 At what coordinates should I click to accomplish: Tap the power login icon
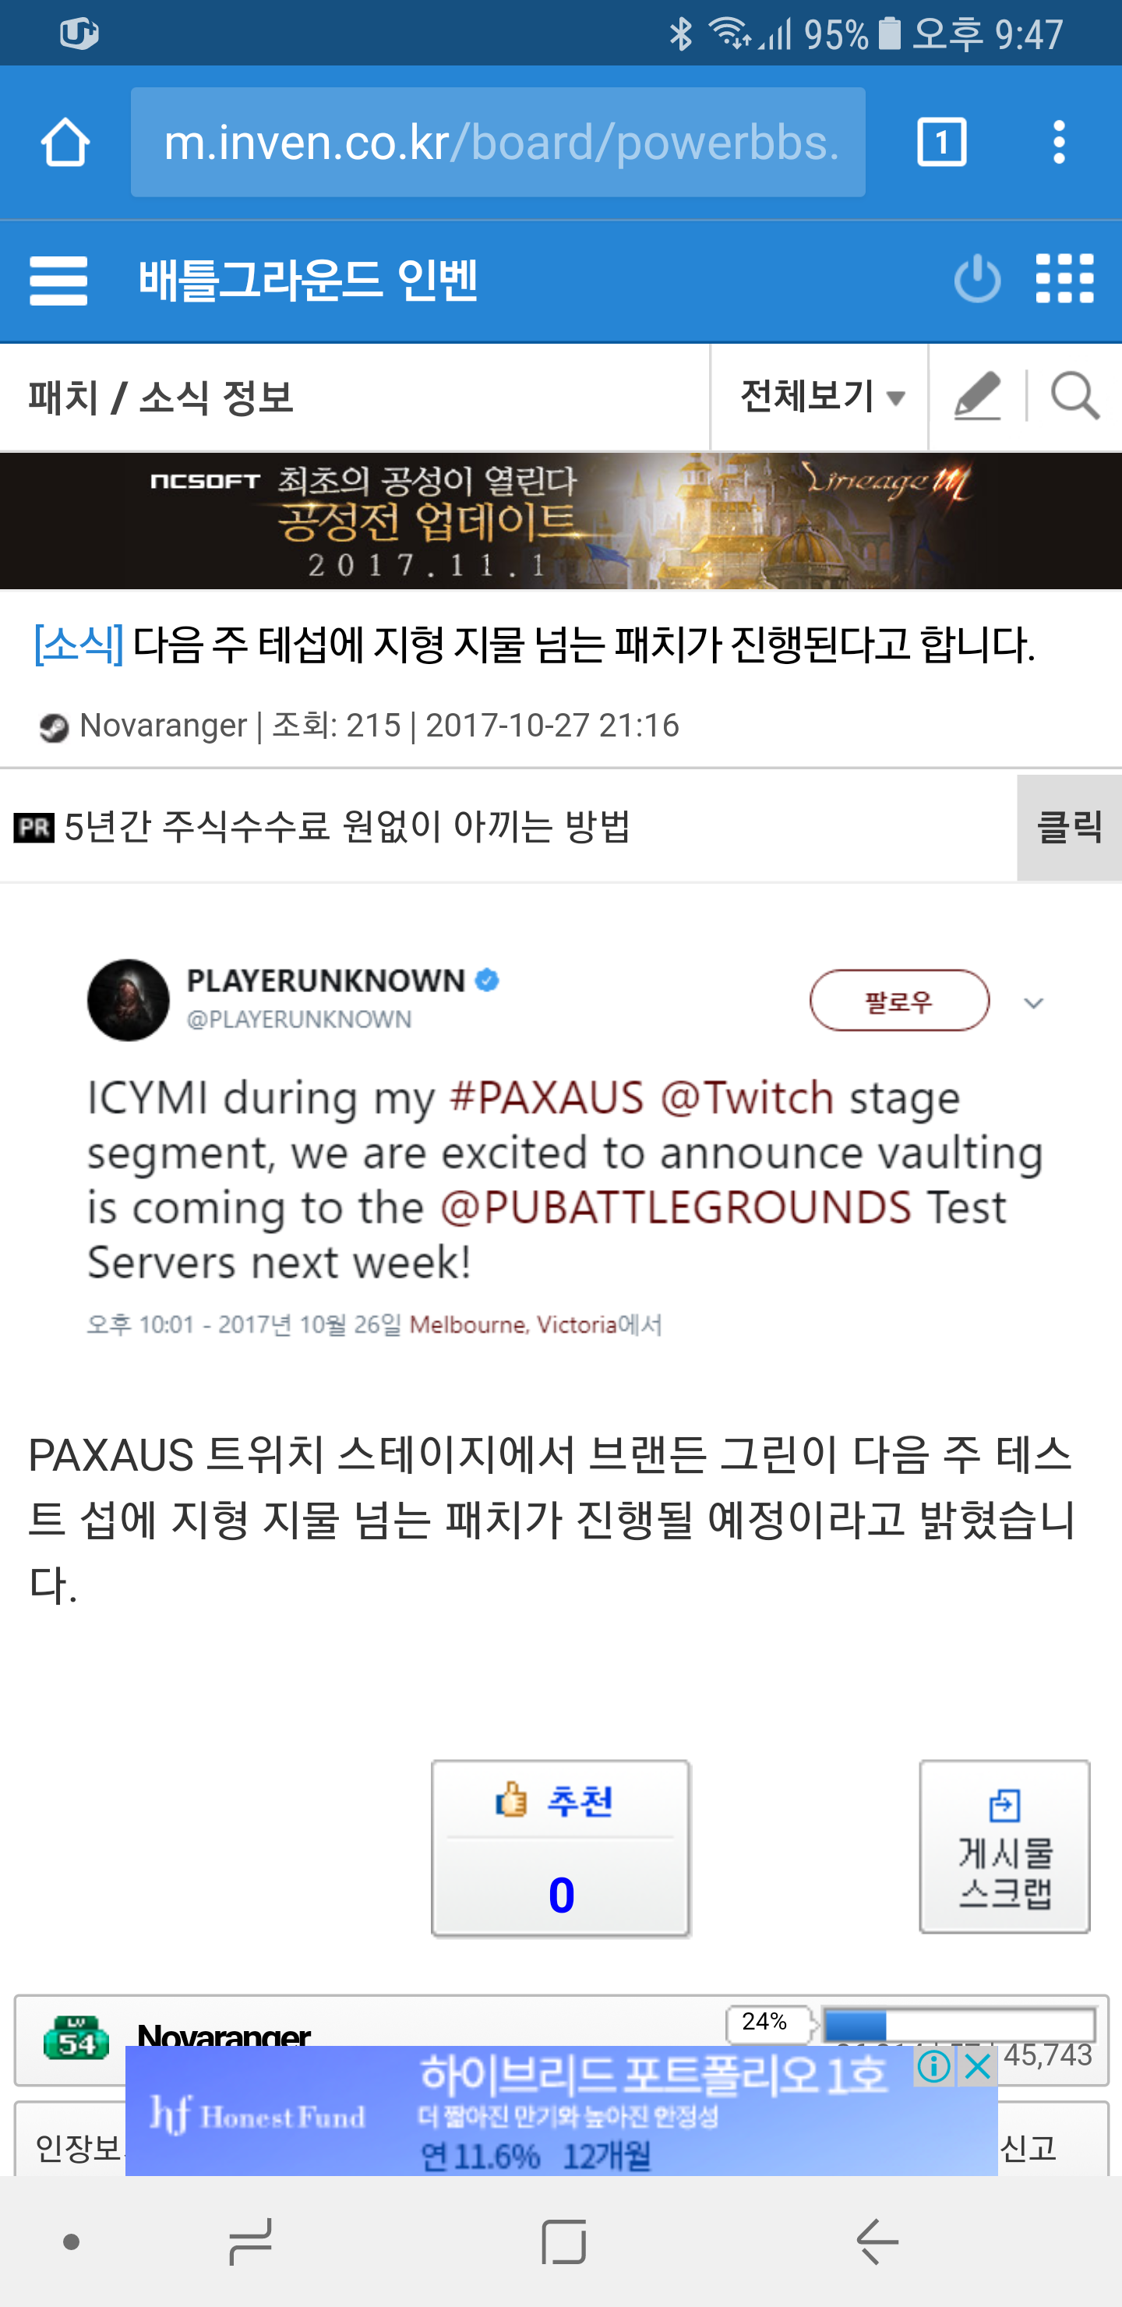coord(977,280)
